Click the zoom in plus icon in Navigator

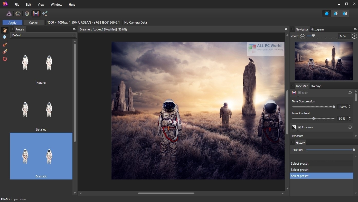[x=354, y=36]
